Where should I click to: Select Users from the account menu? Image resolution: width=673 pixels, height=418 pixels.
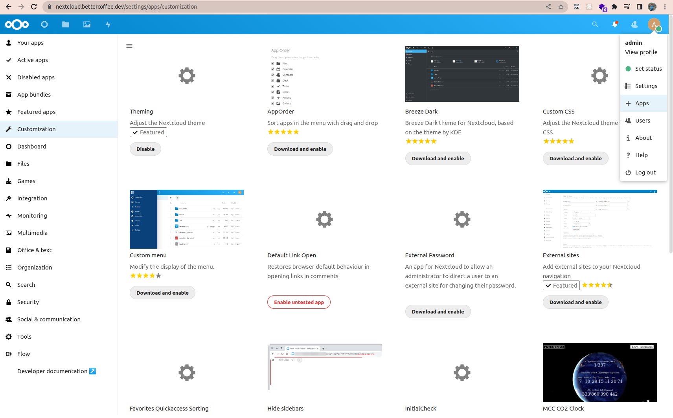[x=642, y=120]
